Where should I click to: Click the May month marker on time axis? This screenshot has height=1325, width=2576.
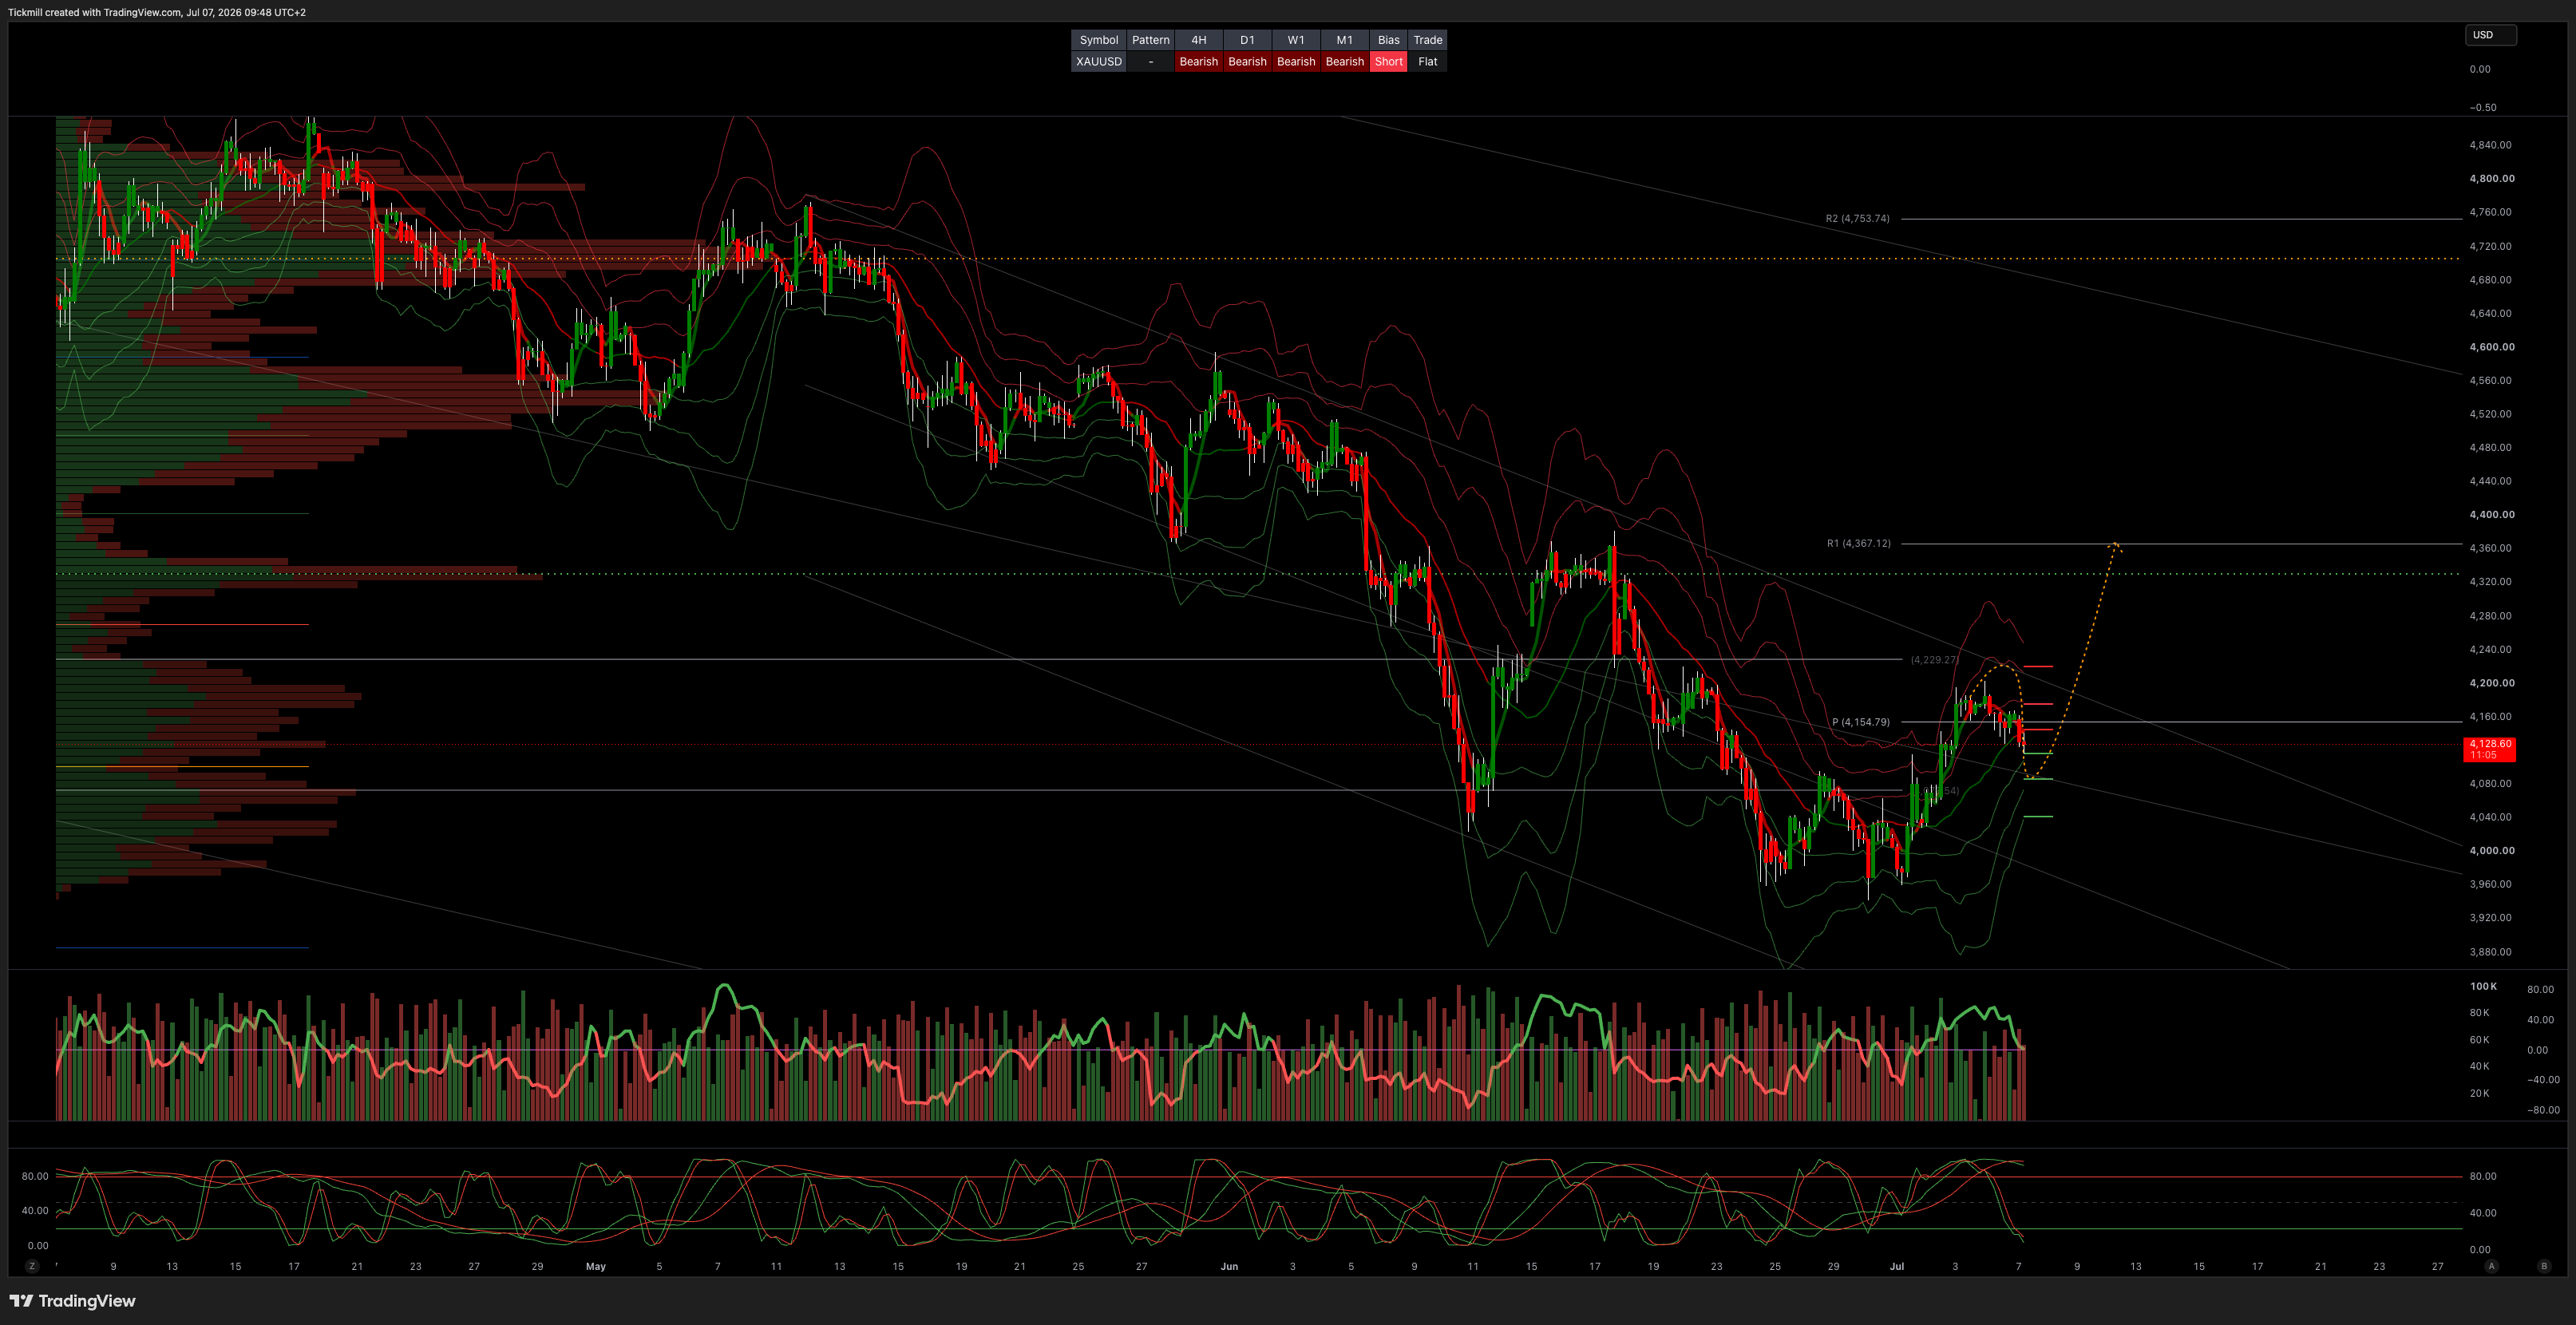(x=596, y=1266)
